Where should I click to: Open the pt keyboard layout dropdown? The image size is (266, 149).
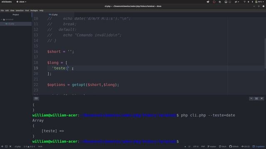coord(237,2)
